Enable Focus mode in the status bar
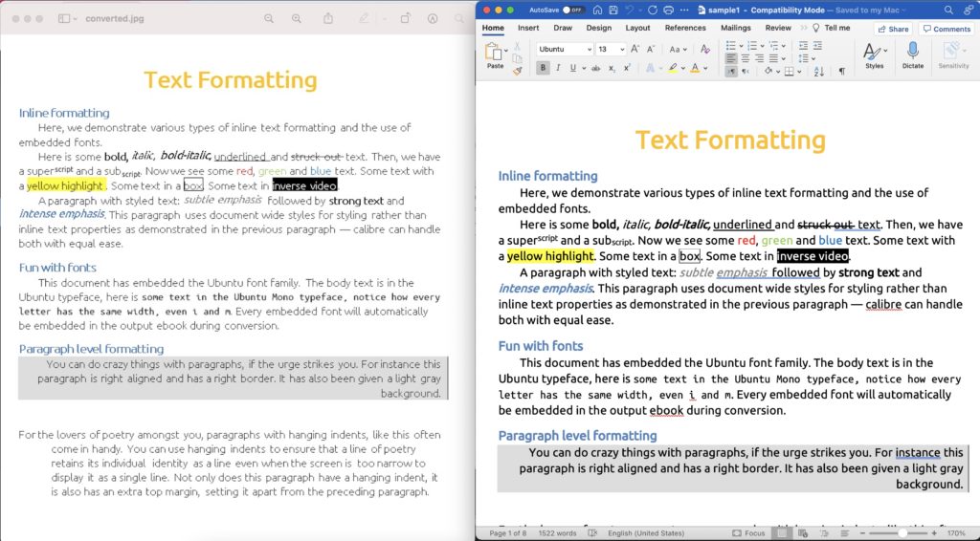This screenshot has height=541, width=980. pyautogui.click(x=748, y=533)
